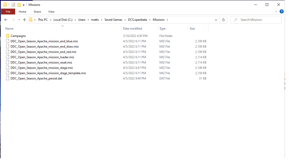The width and height of the screenshot is (291, 164).
Task: Select DDC_Open_Season_Apache_mission_loader.miz file
Action: [42, 57]
